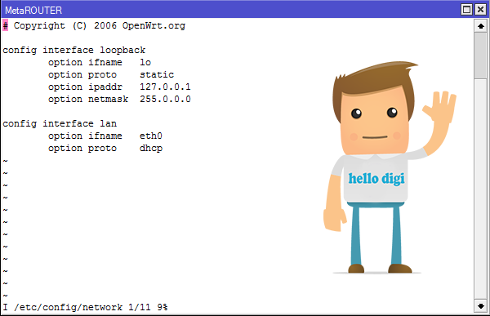Click 'config interface lan' line
Viewport: 490px width, 316px height.
coord(60,123)
